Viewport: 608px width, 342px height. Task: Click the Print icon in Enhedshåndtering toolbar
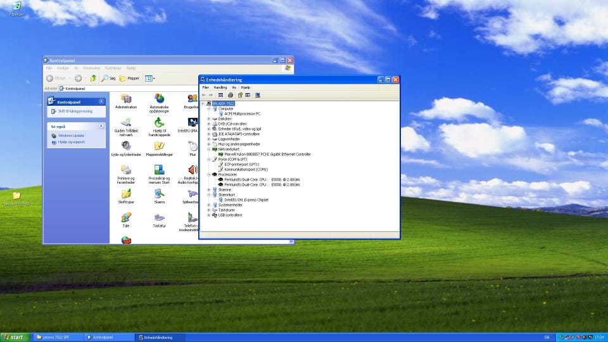(231, 95)
